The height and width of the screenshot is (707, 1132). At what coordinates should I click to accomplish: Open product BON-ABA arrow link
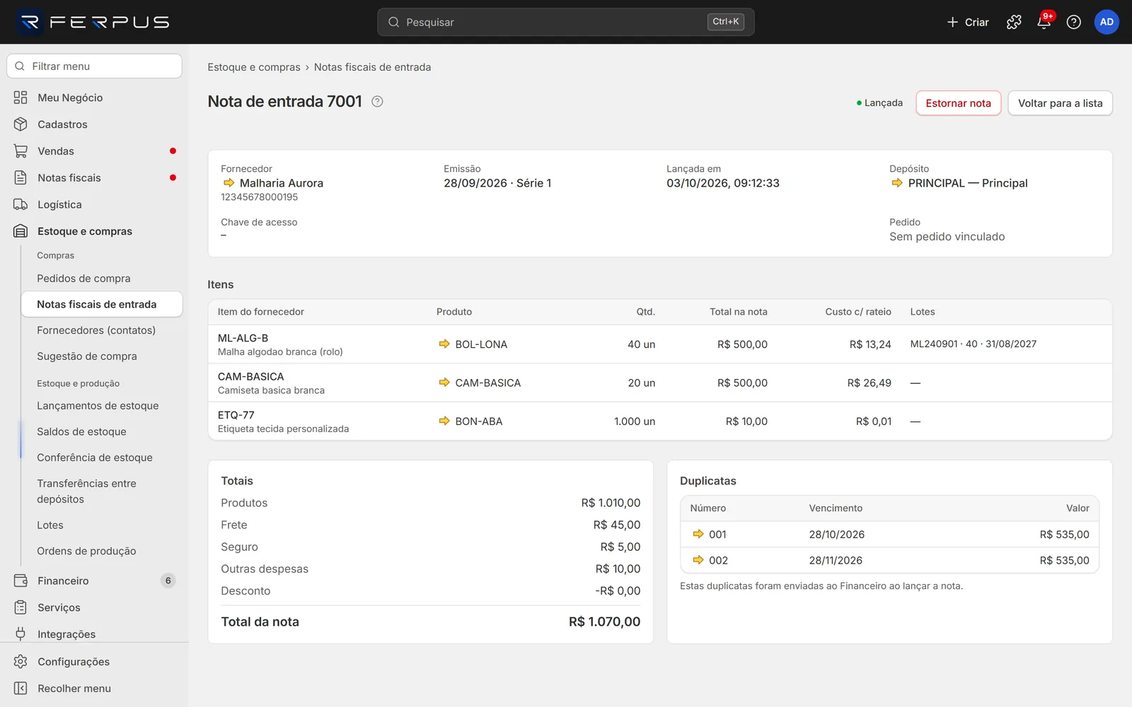(x=444, y=421)
